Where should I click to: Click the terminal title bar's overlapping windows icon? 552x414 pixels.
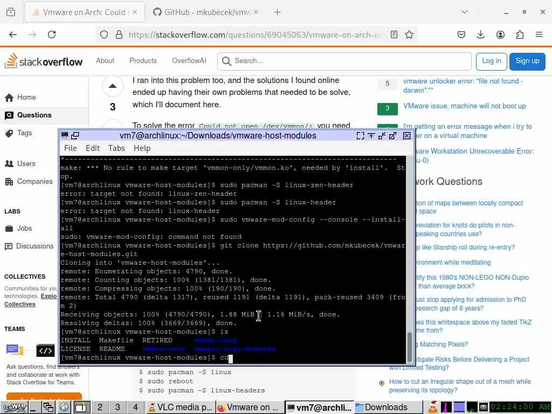pyautogui.click(x=75, y=135)
